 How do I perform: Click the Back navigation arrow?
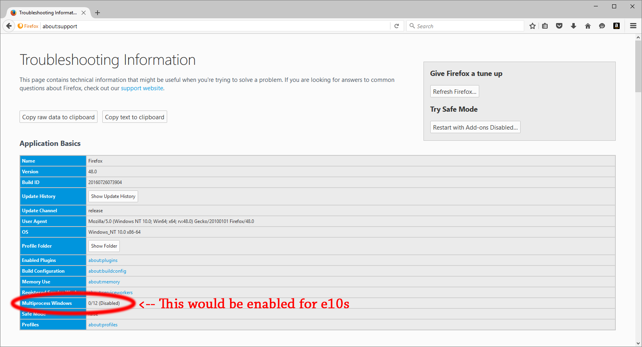click(x=9, y=26)
